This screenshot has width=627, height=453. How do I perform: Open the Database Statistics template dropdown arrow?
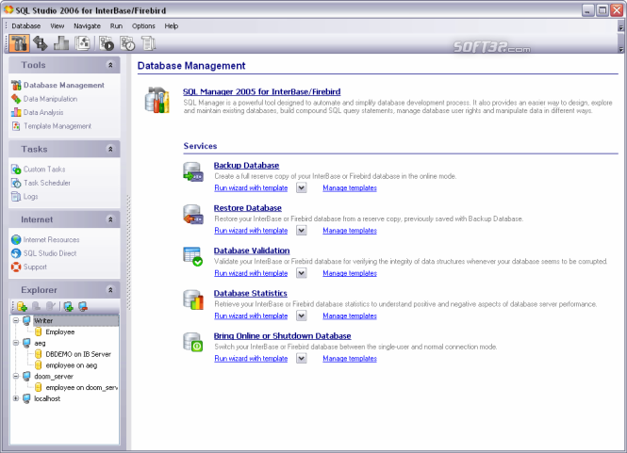[x=302, y=315]
